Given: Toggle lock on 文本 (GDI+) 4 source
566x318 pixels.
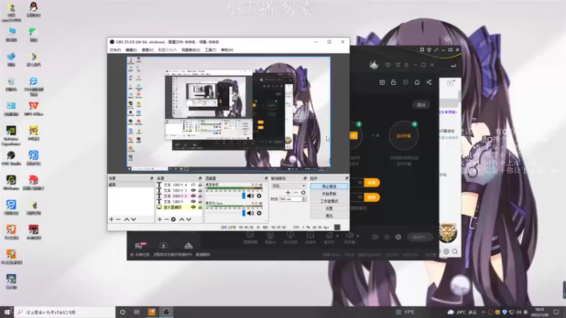Looking at the screenshot, I should pos(200,185).
